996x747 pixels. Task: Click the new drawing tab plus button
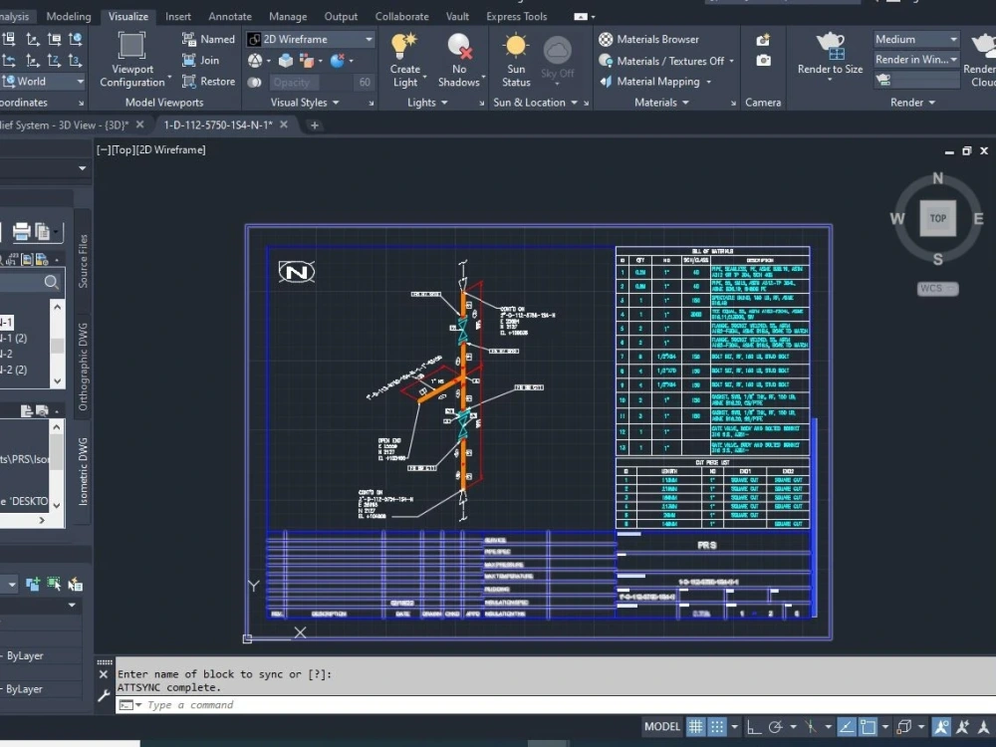click(314, 125)
